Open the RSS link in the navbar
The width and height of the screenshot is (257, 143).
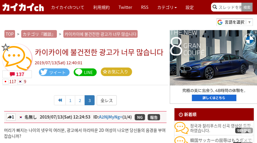point(145,7)
